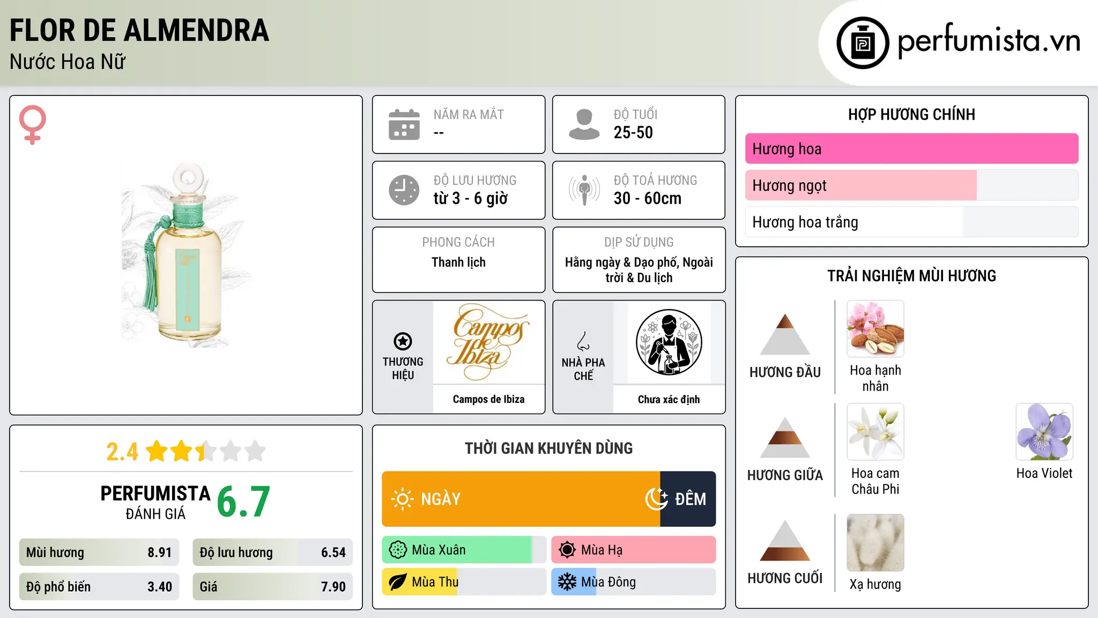The width and height of the screenshot is (1098, 618).
Task: Click the clock icon for ĐỘ LƯU HƯƠNG
Action: coord(404,190)
